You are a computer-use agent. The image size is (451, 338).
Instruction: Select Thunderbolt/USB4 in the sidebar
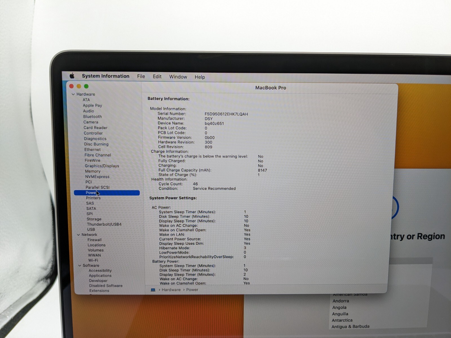coord(104,224)
